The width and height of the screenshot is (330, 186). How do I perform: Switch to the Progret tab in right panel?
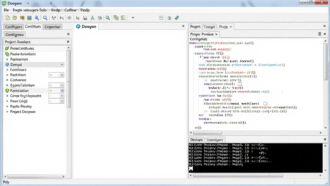(195, 26)
